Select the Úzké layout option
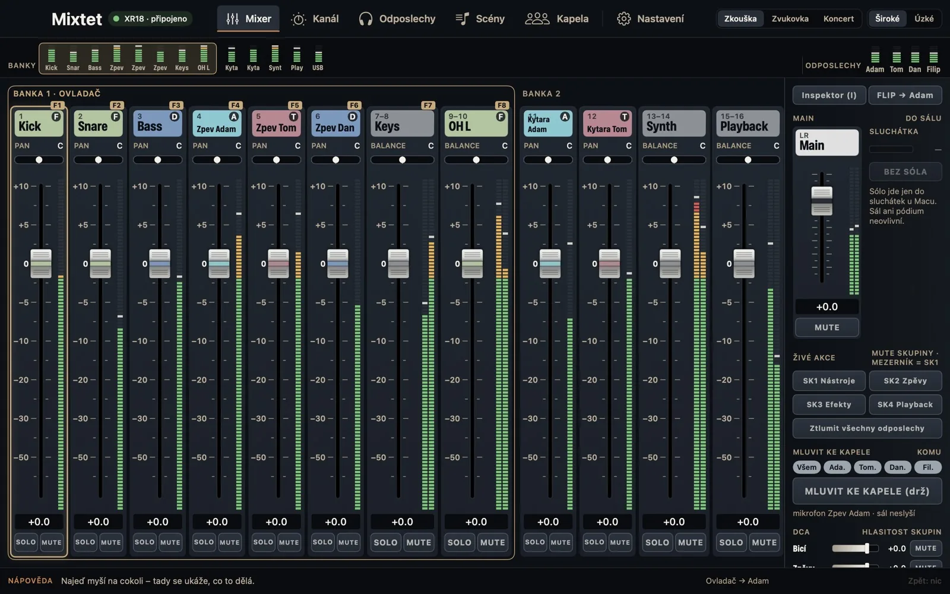 [x=924, y=18]
